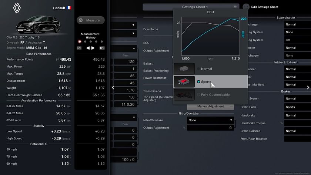Open the topmost partially hidden dropdown arrow
This screenshot has width=311, height=175.
133,25
